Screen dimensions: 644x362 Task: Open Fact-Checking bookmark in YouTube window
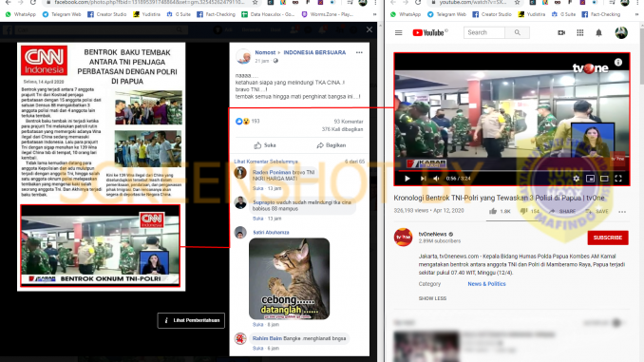[601, 14]
